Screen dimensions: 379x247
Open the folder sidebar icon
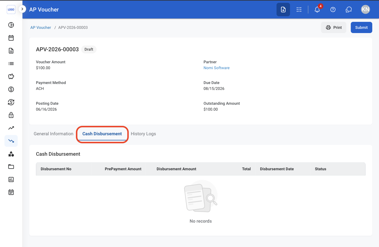(x=11, y=167)
